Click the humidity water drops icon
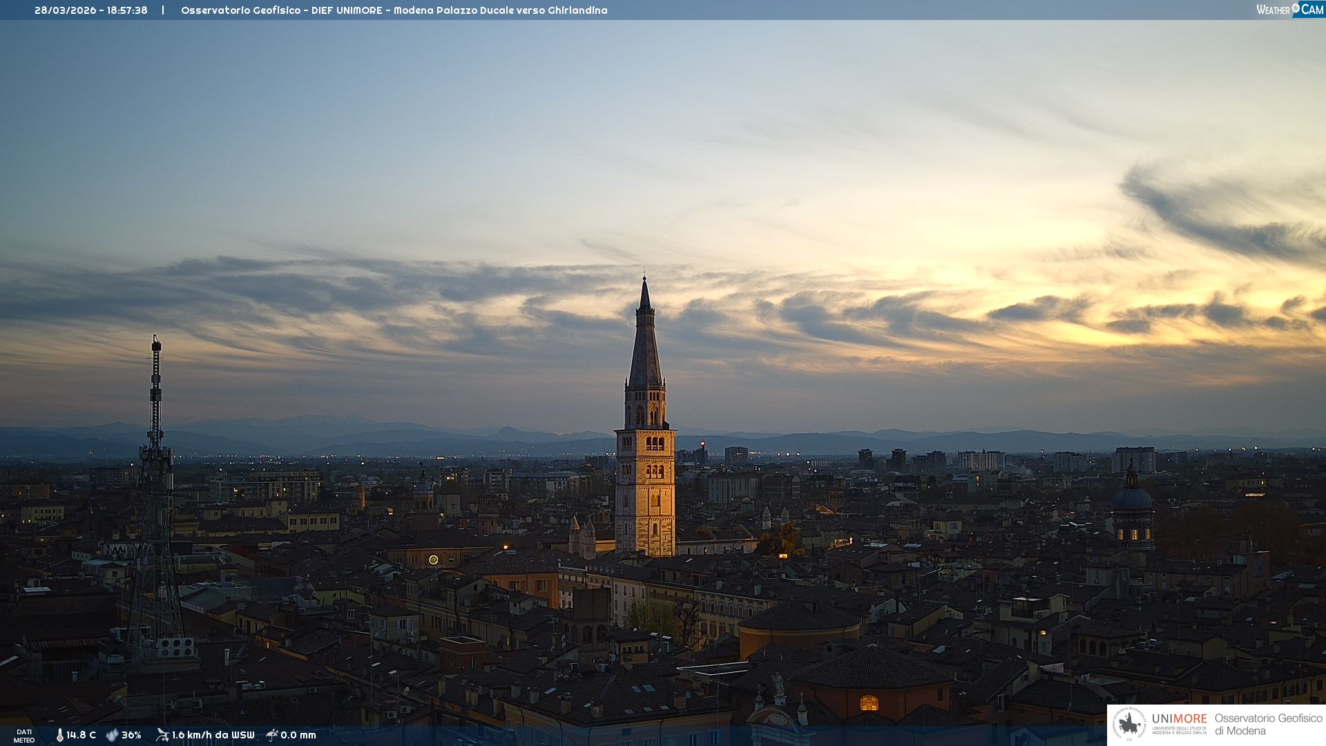This screenshot has width=1326, height=746. pos(112,735)
